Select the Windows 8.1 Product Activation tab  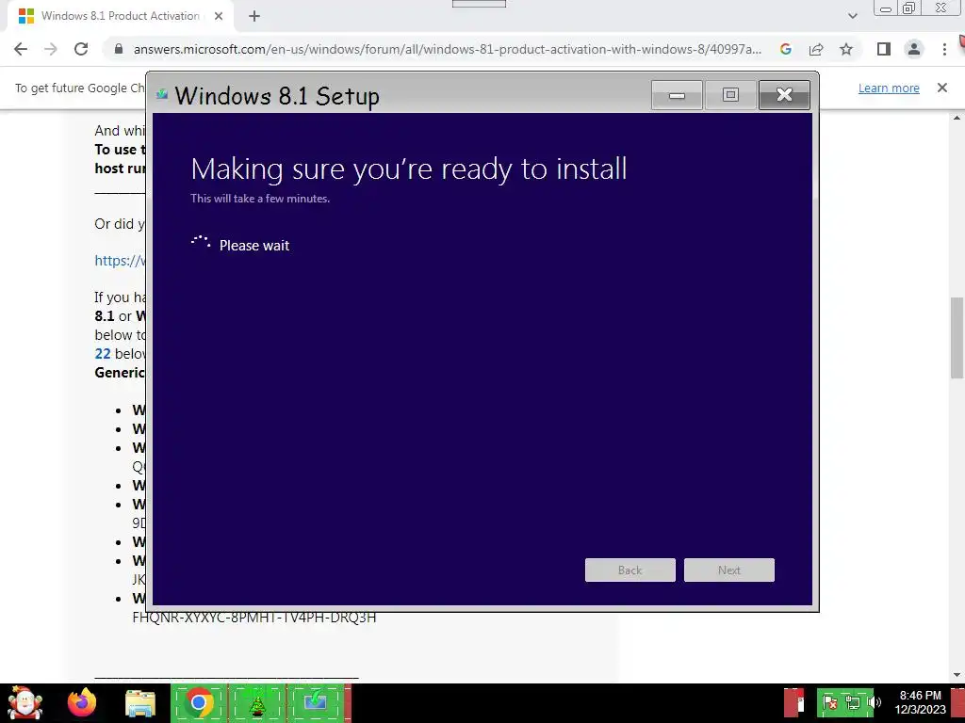[x=120, y=16]
